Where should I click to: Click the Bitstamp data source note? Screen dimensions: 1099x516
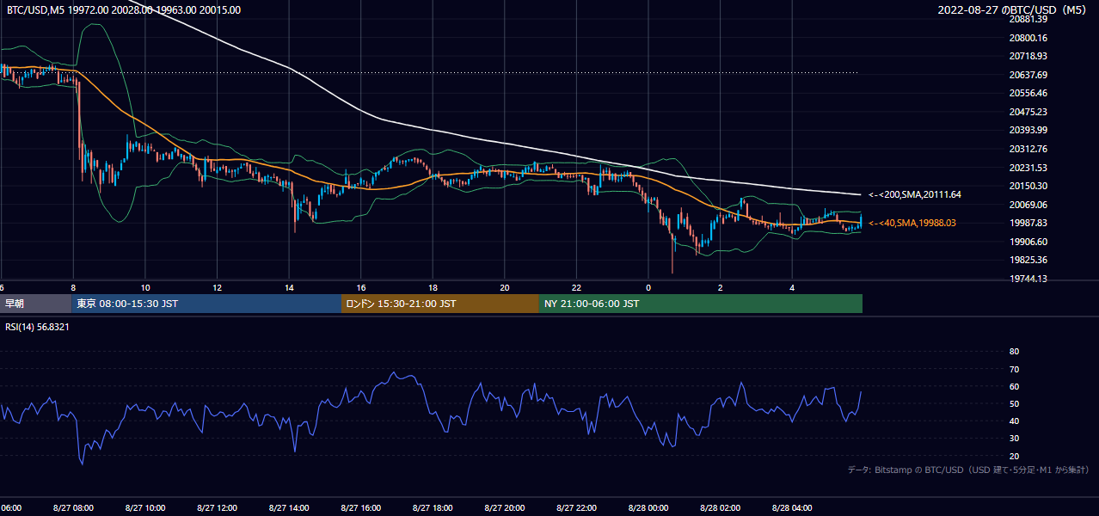tap(968, 470)
